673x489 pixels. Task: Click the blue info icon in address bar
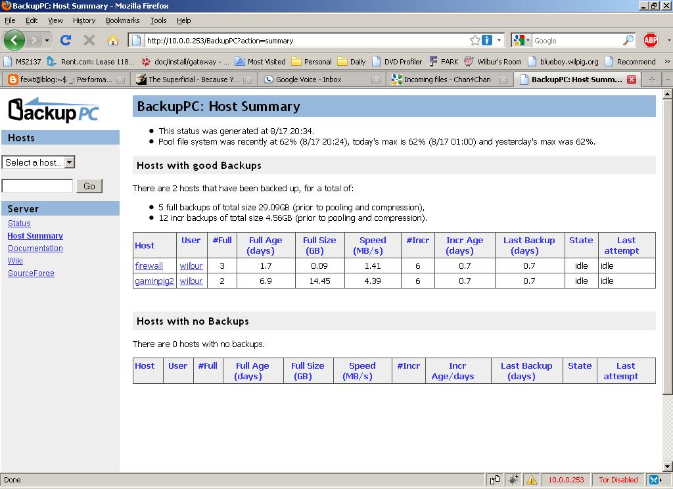(x=487, y=40)
